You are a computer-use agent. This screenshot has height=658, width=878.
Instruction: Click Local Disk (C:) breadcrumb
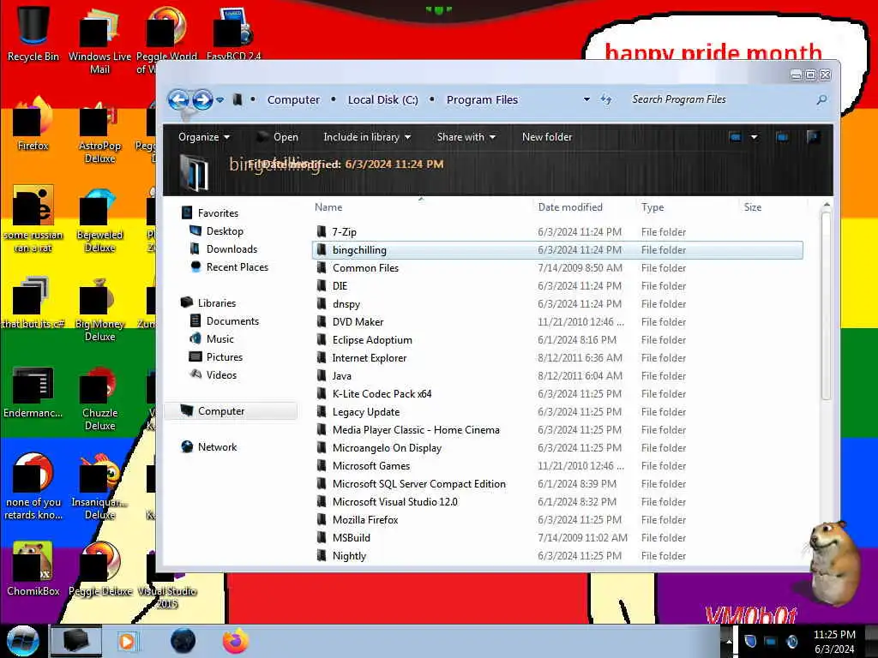coord(383,99)
